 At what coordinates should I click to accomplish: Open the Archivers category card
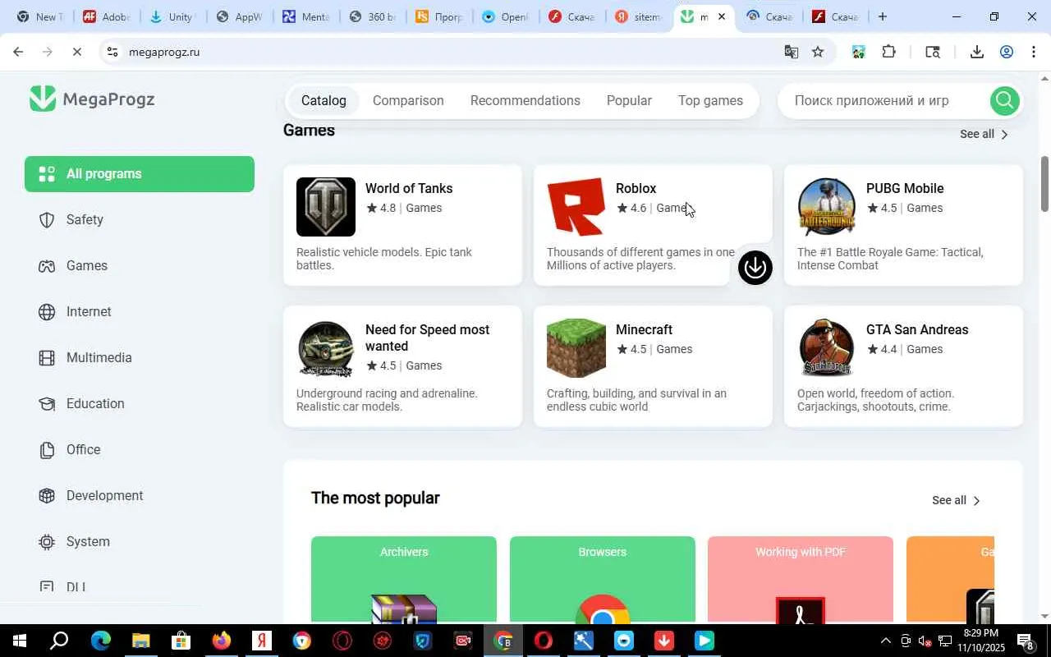[x=404, y=579]
